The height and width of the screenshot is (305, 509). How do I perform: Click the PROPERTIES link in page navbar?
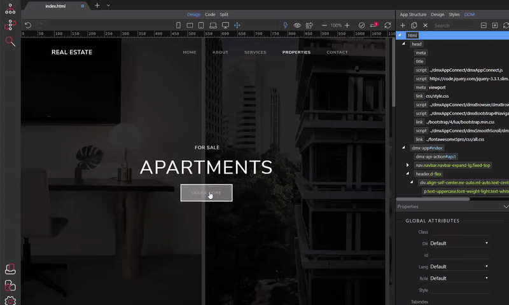296,52
